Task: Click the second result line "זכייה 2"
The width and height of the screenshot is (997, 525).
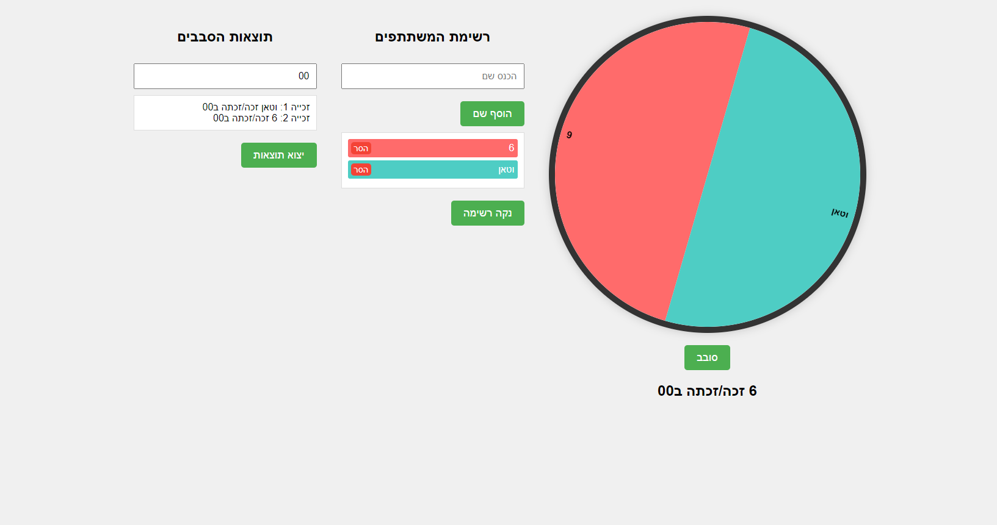Action: click(x=261, y=118)
